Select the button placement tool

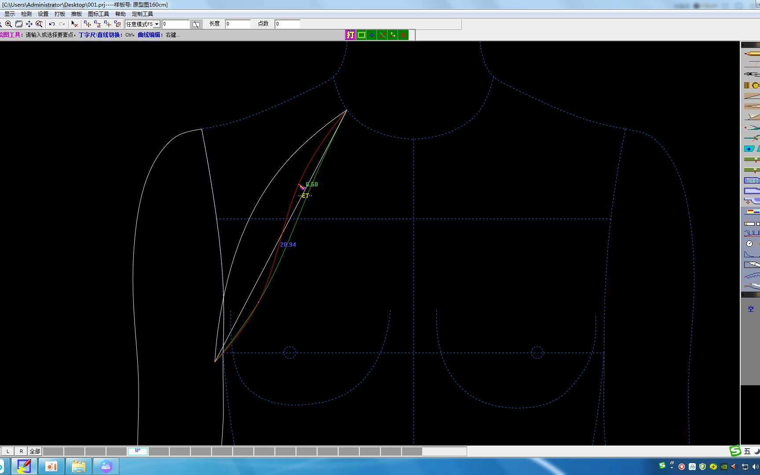pyautogui.click(x=752, y=85)
